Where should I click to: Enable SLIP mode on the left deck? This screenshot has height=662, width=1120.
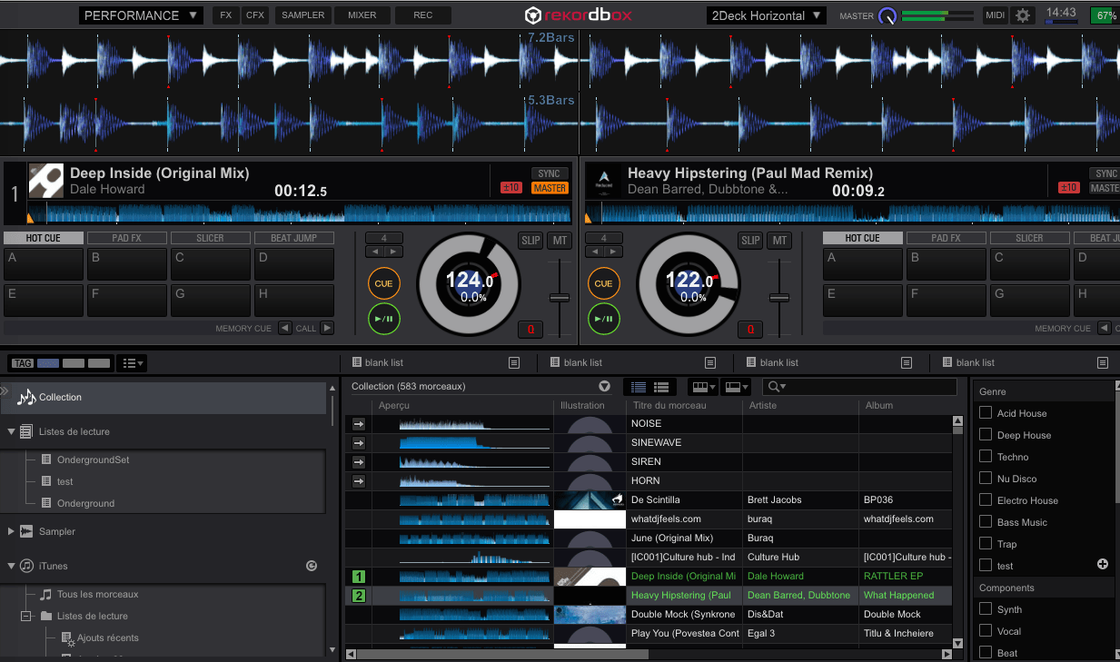coord(531,241)
